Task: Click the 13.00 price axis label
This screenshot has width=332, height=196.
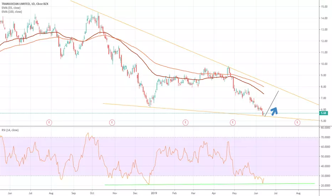Action: point(324,30)
